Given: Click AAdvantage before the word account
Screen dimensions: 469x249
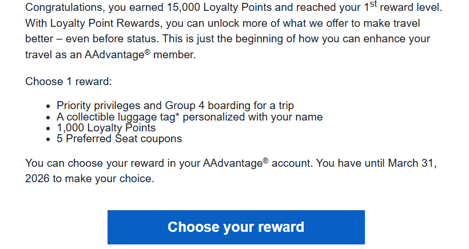Looking at the screenshot, I should pos(232,163).
